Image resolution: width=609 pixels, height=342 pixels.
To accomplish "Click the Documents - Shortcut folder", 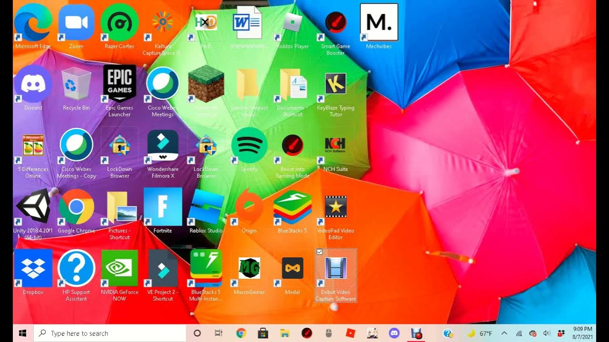I will 292,84.
